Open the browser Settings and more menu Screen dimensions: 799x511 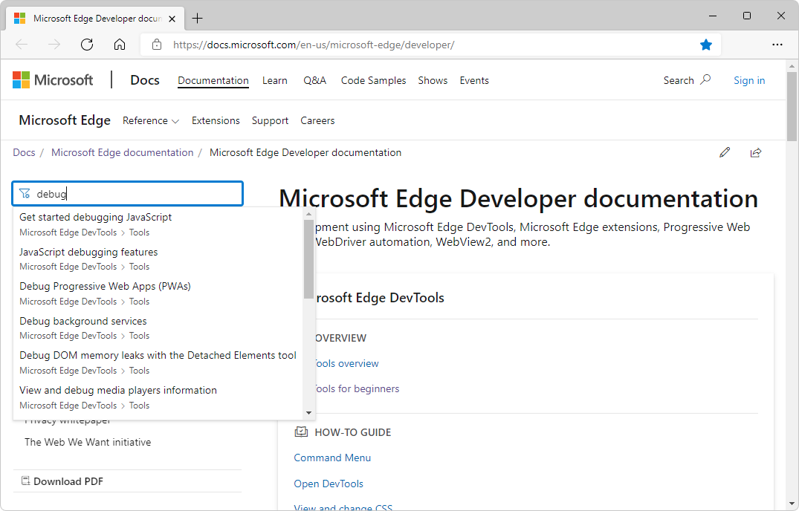(777, 45)
